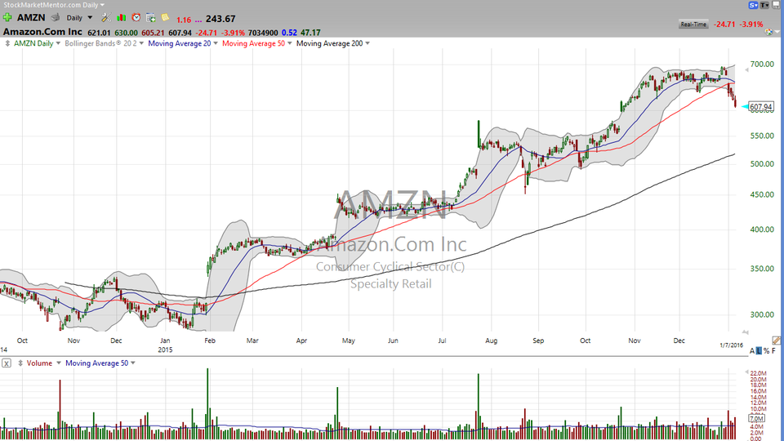Click the 700.00 price axis label
The width and height of the screenshot is (784, 441).
pyautogui.click(x=762, y=64)
